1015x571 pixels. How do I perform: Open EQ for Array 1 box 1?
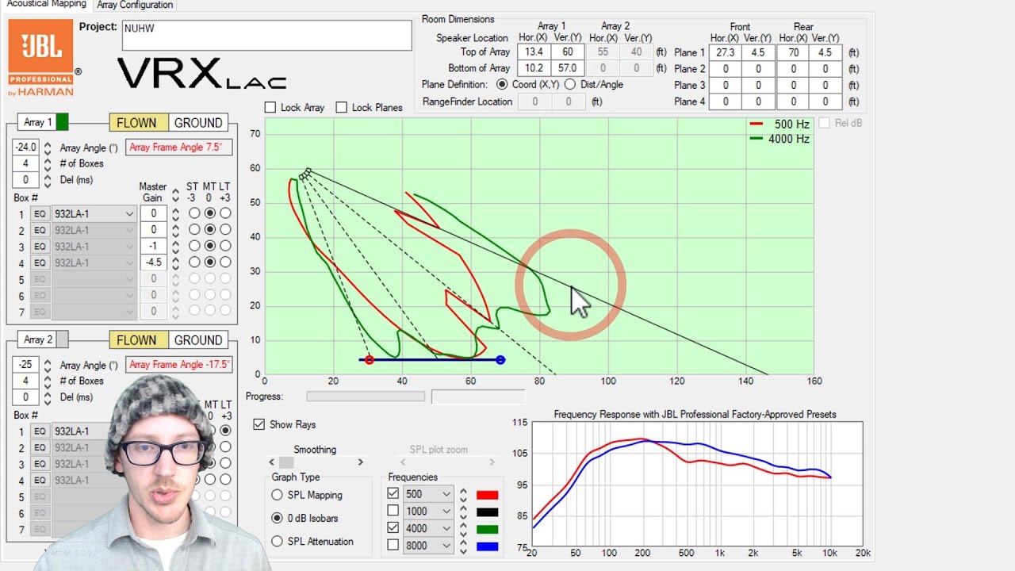[x=40, y=214]
